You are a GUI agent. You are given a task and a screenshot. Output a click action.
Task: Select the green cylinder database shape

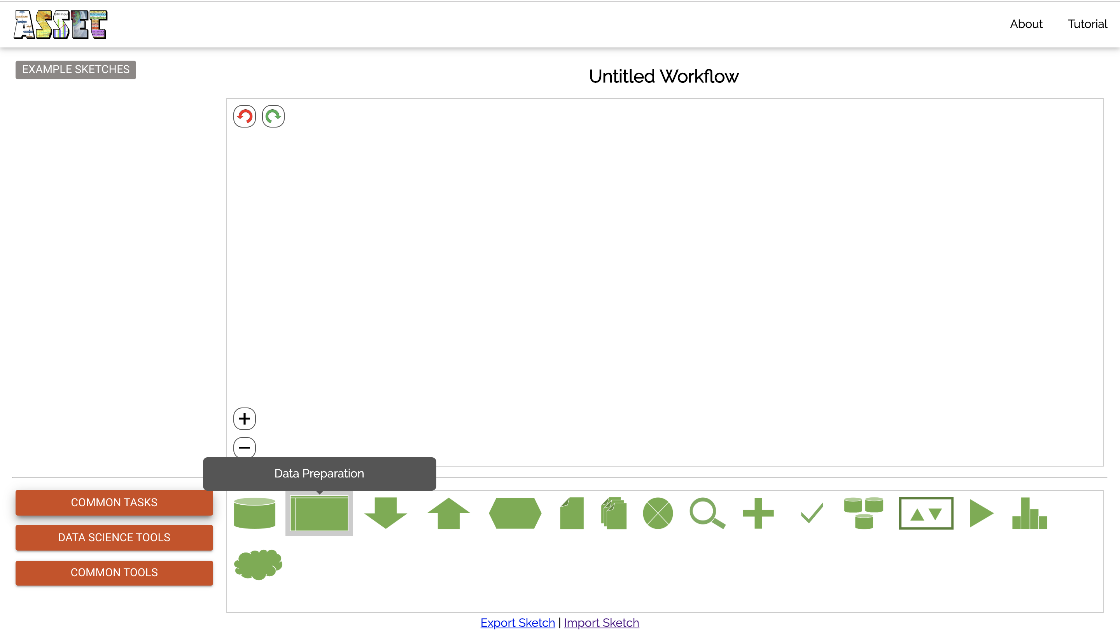254,513
